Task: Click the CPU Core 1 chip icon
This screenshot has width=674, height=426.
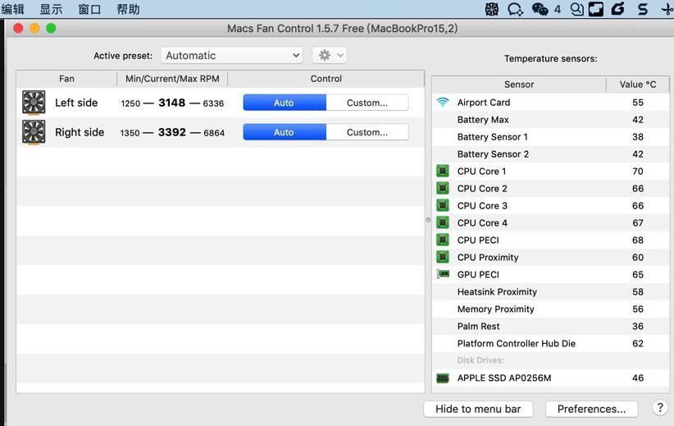Action: coord(442,171)
